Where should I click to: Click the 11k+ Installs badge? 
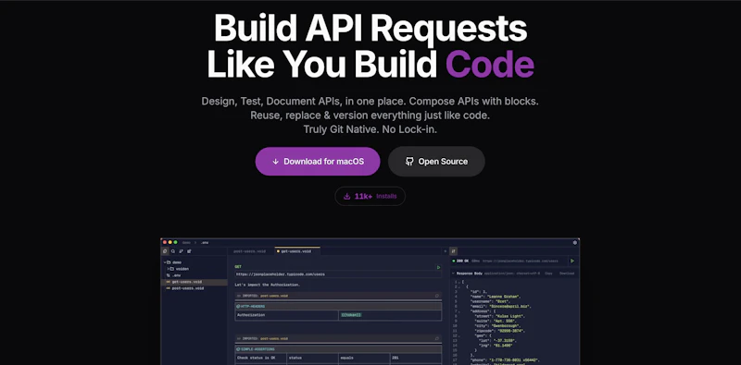tap(370, 196)
